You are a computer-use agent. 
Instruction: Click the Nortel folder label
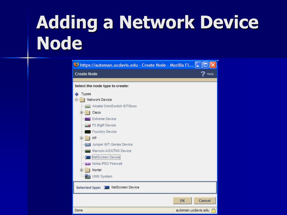pyautogui.click(x=97, y=170)
